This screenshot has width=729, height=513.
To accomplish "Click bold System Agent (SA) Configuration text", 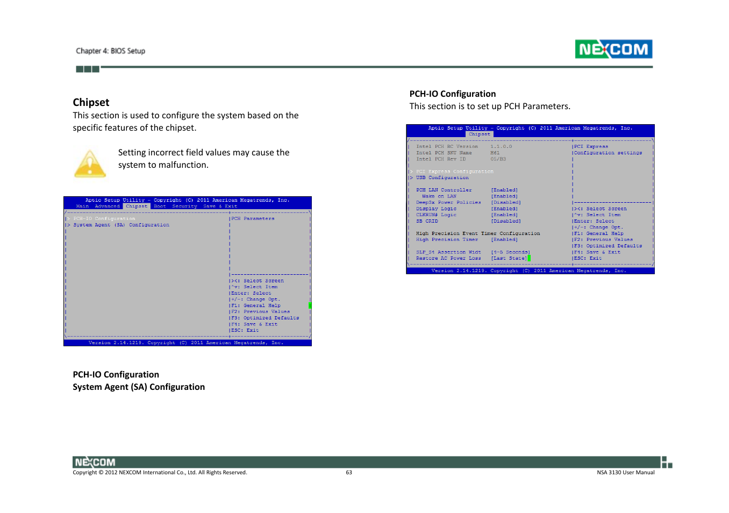I will [139, 387].
